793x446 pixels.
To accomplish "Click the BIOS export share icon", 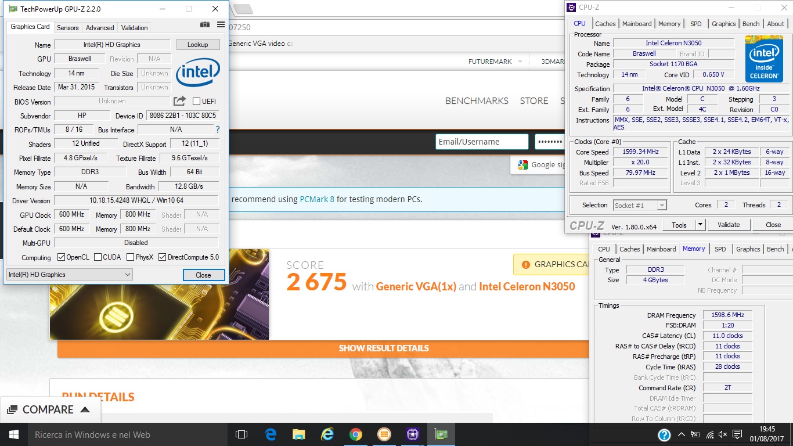I will point(180,101).
